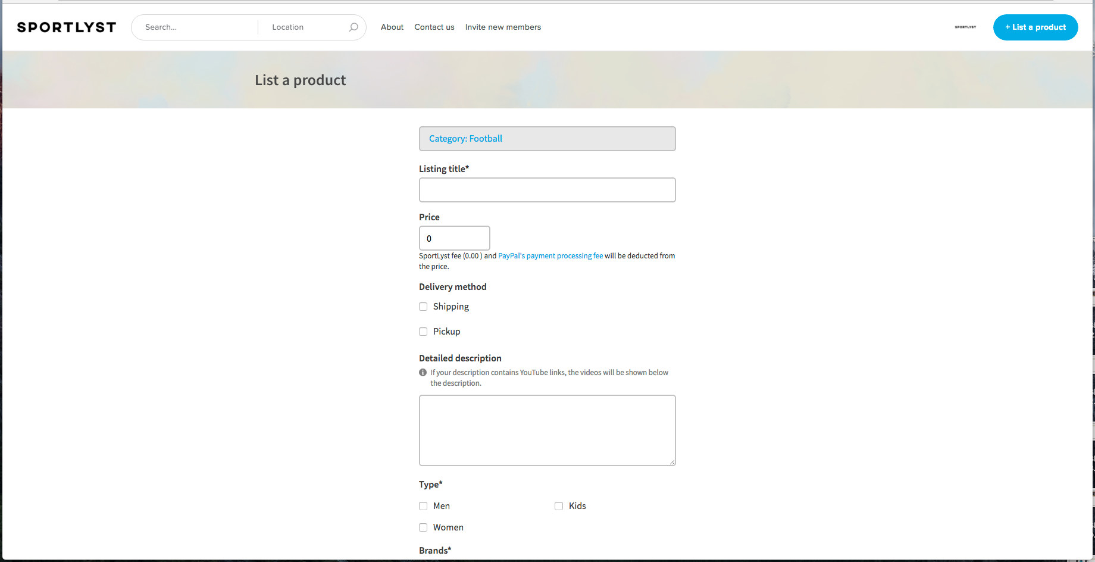Image resolution: width=1095 pixels, height=562 pixels.
Task: Click the Shipping label text
Action: (451, 307)
